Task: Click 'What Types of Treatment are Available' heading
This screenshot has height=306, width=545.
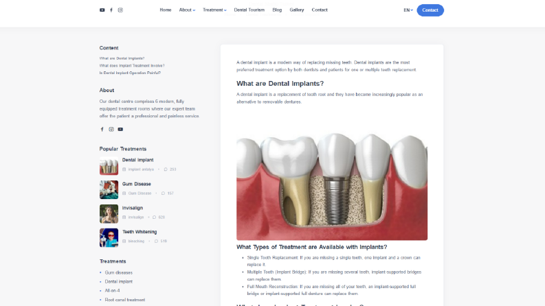Action: (x=312, y=247)
